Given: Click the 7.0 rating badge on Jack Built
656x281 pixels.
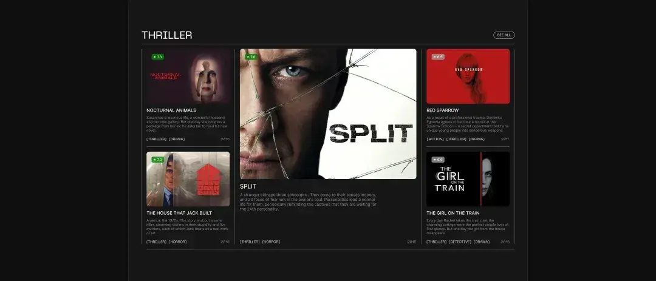Looking at the screenshot, I should 158,160.
